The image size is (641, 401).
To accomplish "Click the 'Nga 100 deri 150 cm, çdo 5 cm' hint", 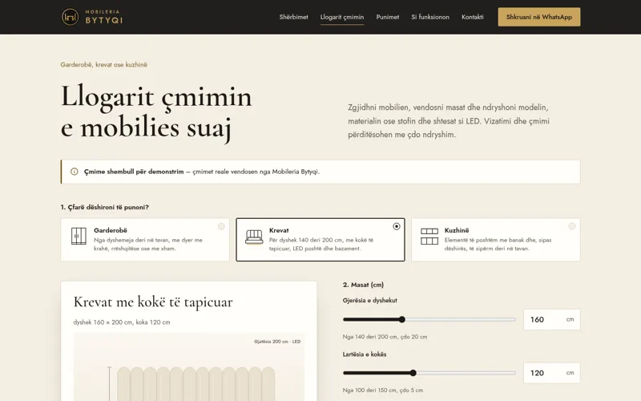I will [x=383, y=390].
